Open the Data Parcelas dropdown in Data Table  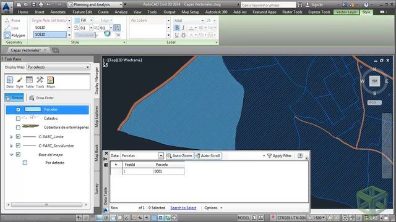(161, 156)
